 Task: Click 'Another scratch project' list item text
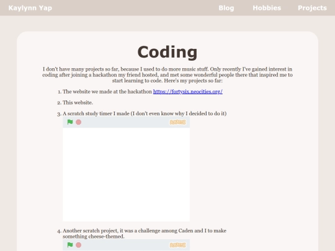click(x=145, y=234)
